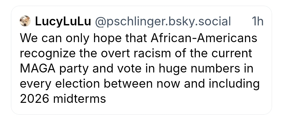Click LucyLuLu's dog profile avatar

pyautogui.click(x=25, y=21)
